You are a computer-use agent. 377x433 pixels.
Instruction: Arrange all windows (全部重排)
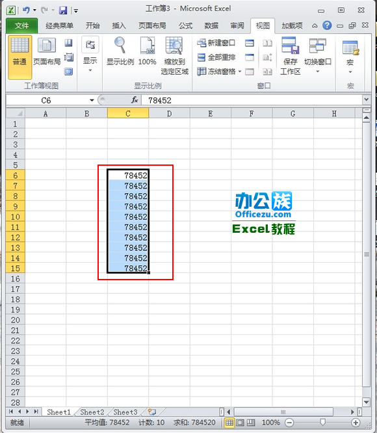point(216,57)
